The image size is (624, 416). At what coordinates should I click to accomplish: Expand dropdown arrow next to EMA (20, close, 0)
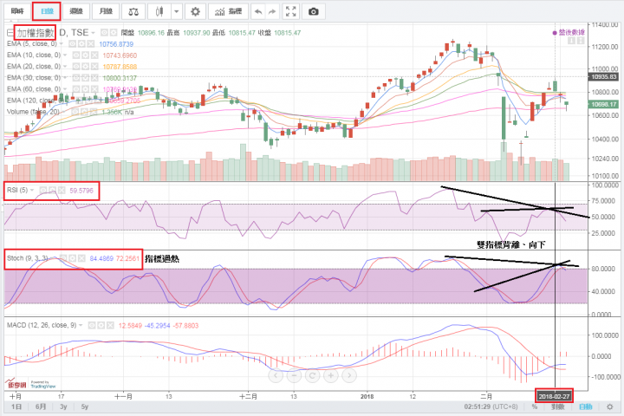coord(65,67)
